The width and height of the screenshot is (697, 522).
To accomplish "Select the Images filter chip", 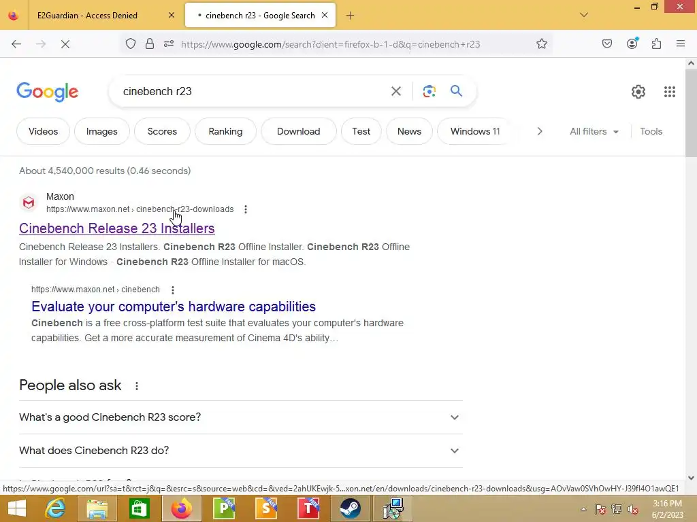I will point(102,131).
